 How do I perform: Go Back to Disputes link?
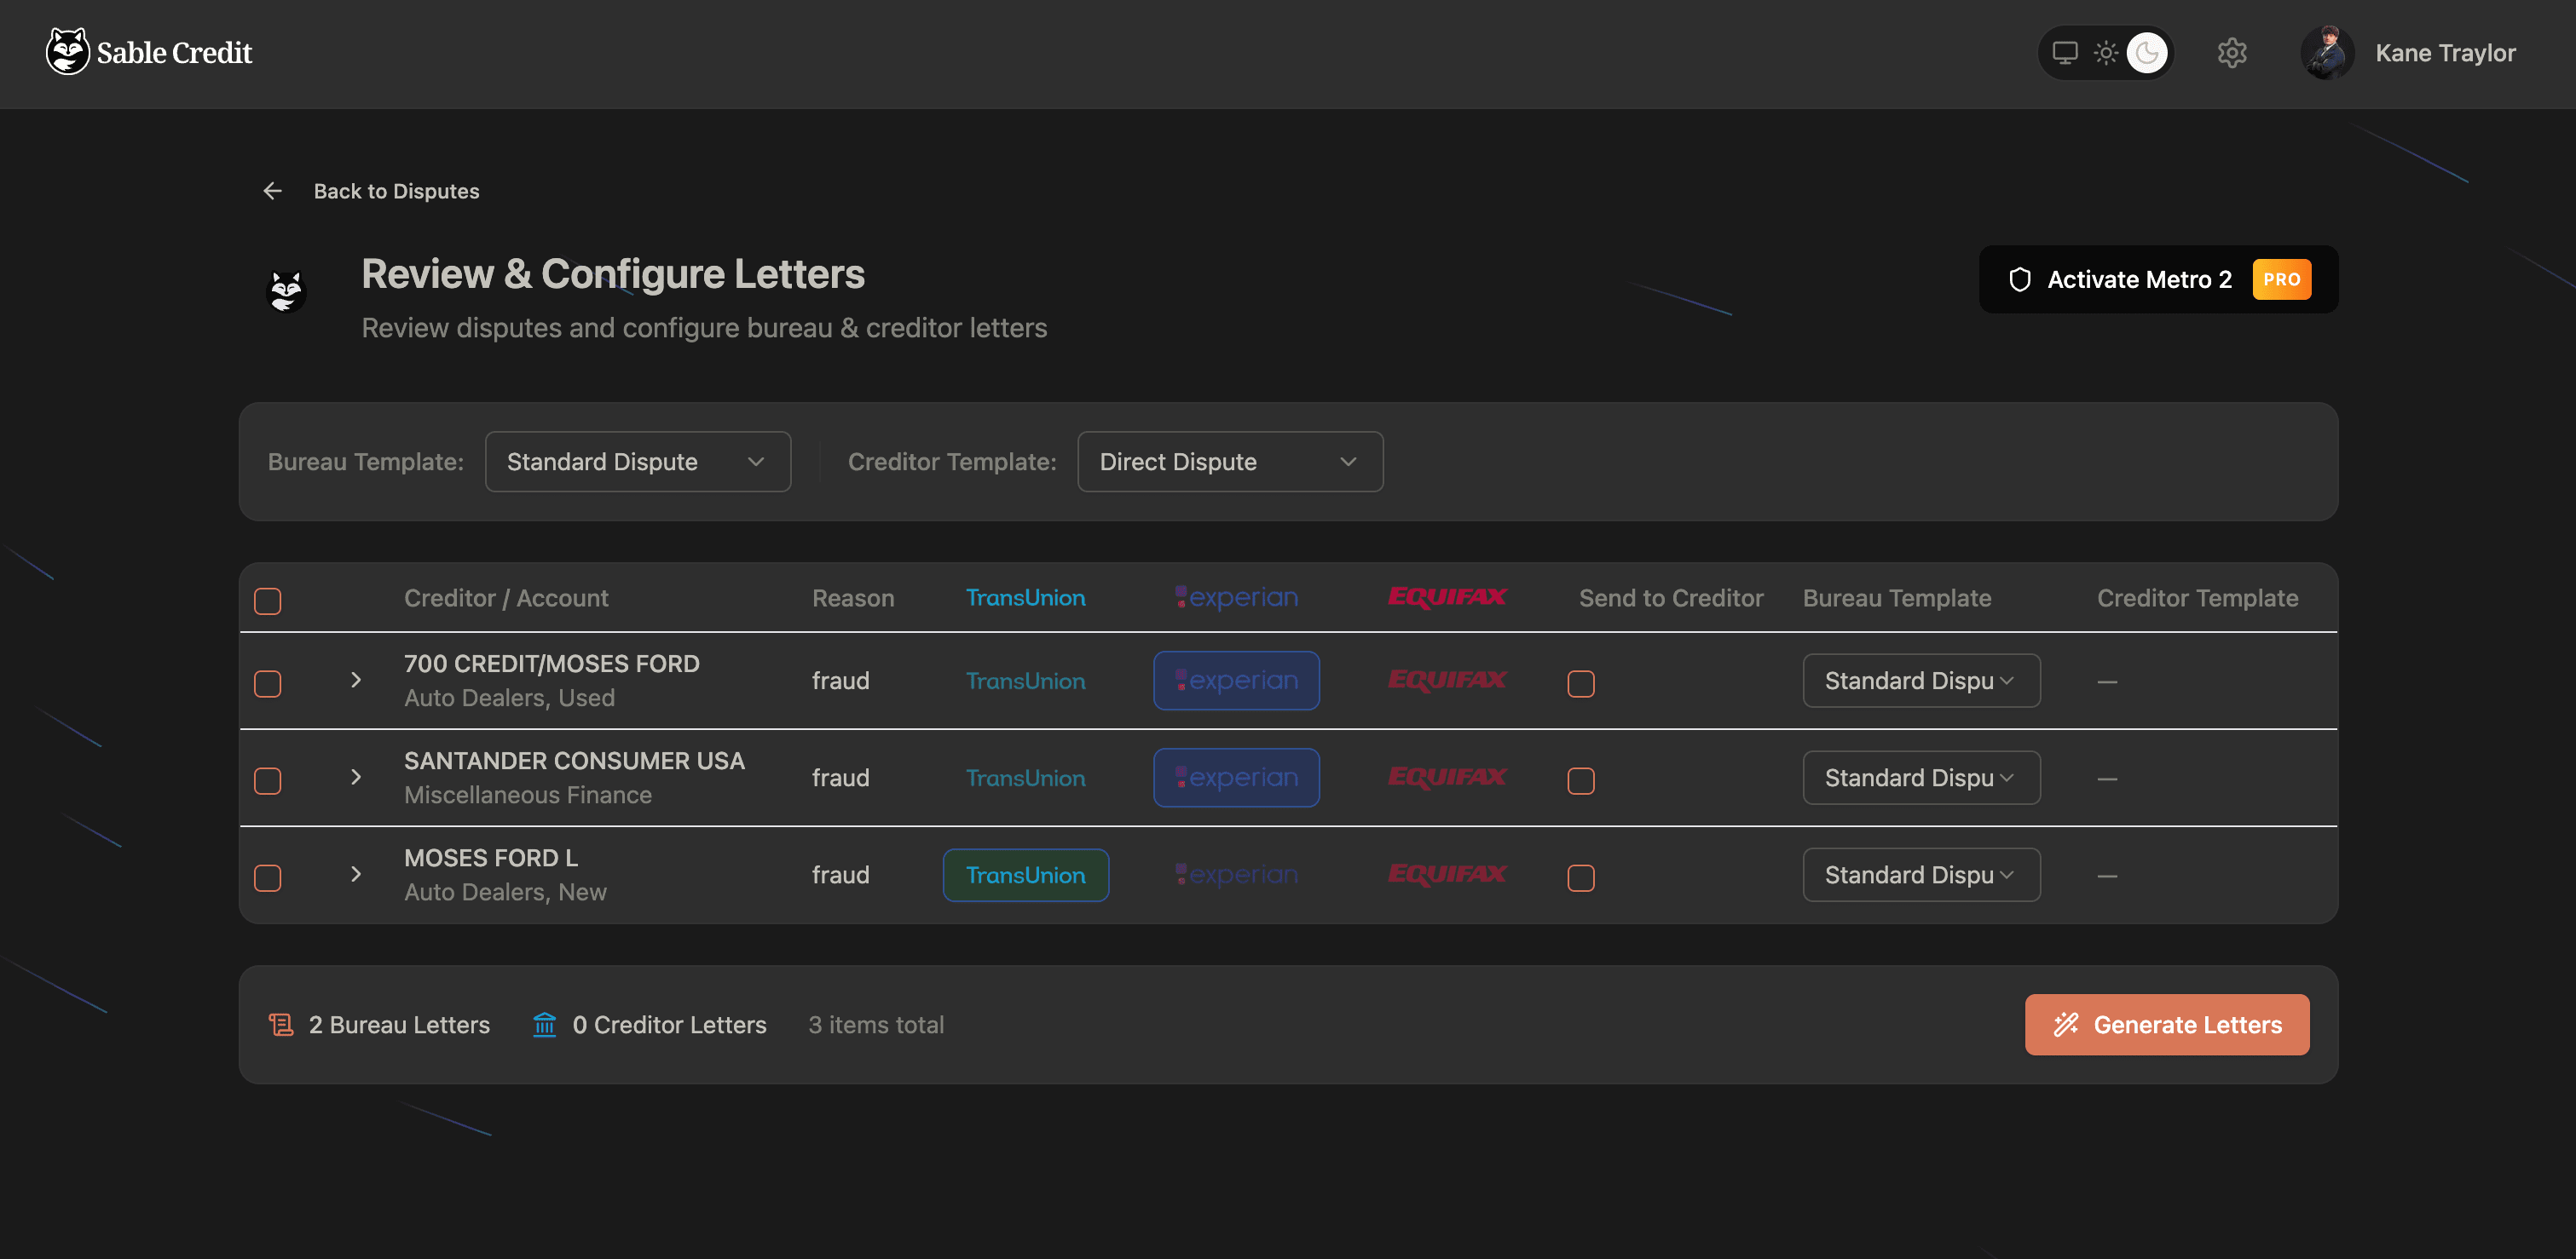[x=396, y=191]
